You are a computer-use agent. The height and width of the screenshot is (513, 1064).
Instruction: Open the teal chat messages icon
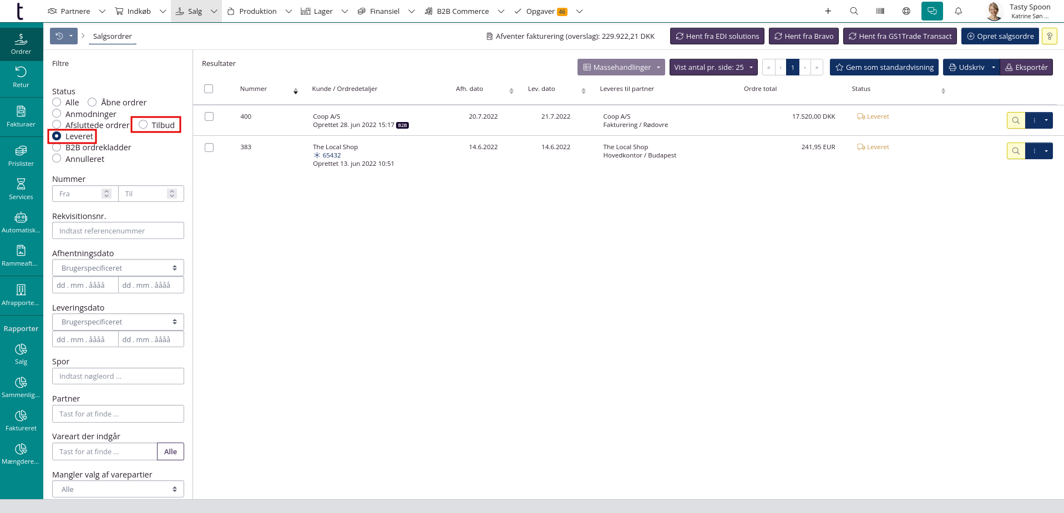(x=932, y=11)
